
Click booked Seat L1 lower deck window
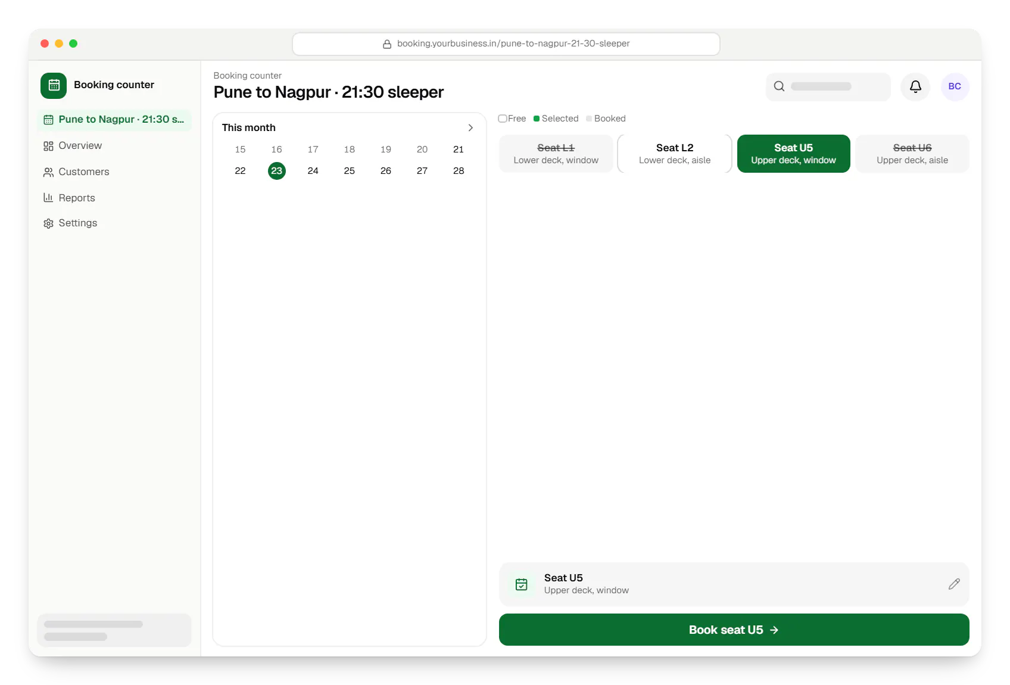point(556,154)
